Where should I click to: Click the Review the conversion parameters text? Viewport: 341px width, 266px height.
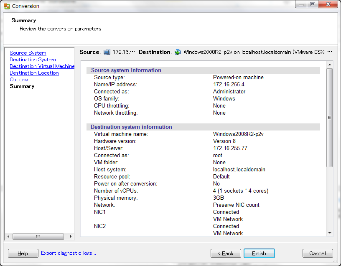pos(61,29)
